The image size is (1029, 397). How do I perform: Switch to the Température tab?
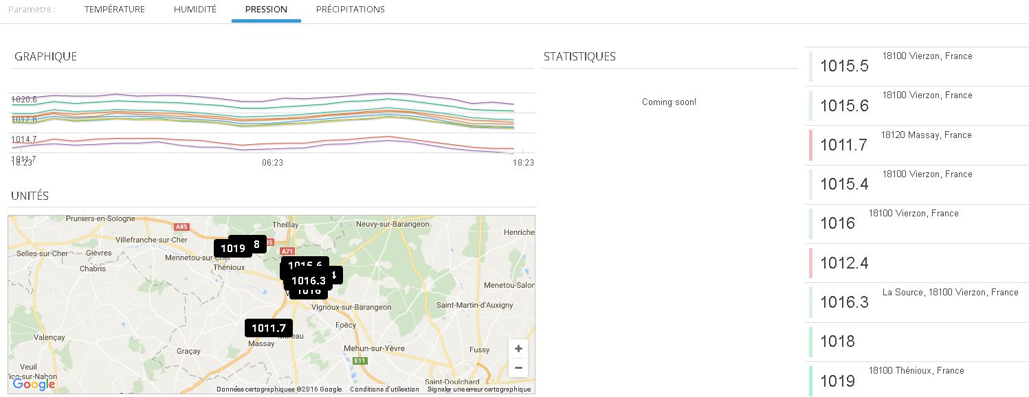pyautogui.click(x=114, y=10)
